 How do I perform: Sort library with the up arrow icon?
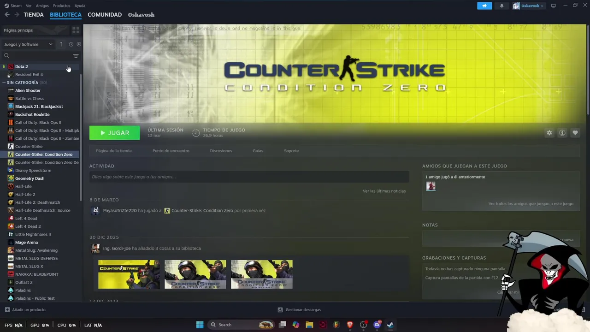coord(61,44)
